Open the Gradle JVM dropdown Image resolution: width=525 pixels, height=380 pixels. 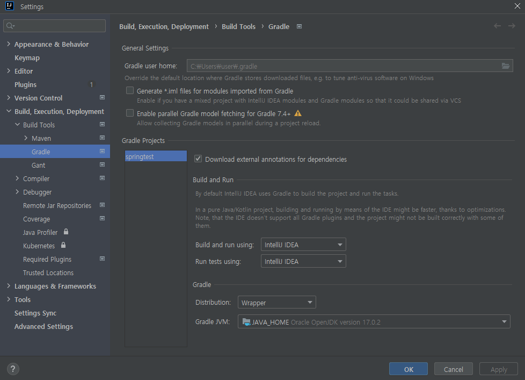tap(374, 322)
